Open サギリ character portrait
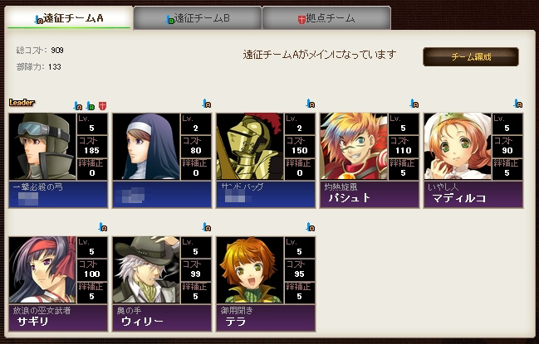This screenshot has height=344, width=539. click(42, 270)
